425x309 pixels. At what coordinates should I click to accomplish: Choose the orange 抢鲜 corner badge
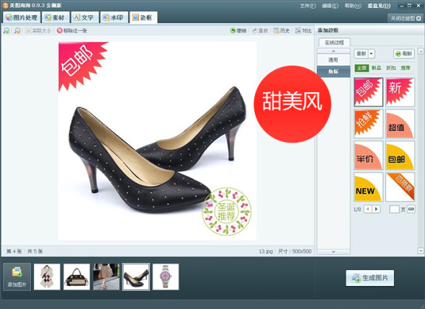[368, 124]
